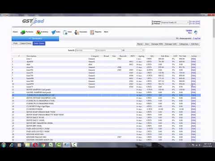
Task: Open the Sales paper-plane icon
Action: (x=53, y=32)
